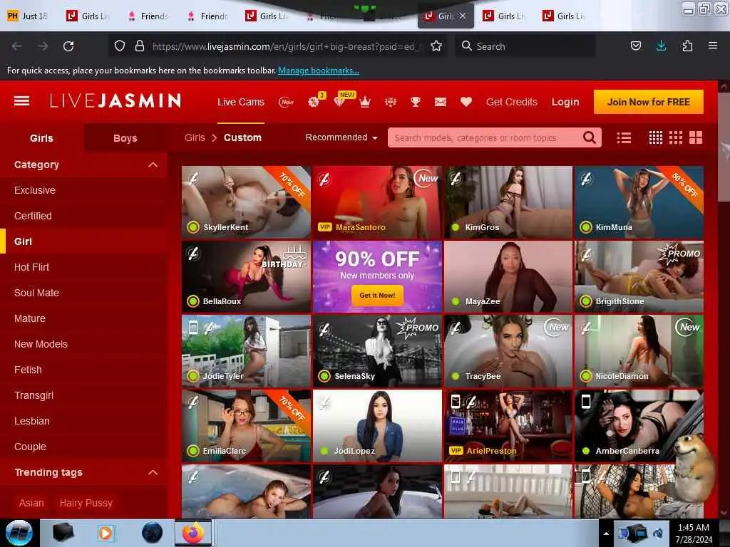This screenshot has width=730, height=547.
Task: Select the Soul Mate category
Action: click(37, 293)
